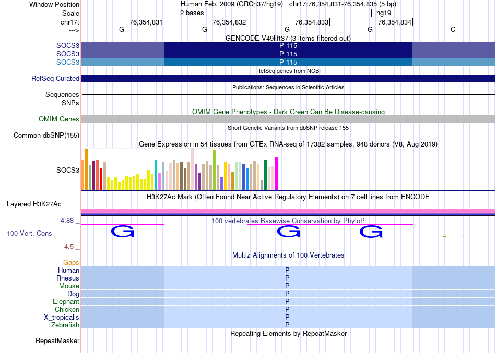Click the H3K27Ac Mark track title
This screenshot has width=496, height=353.
pos(288,197)
